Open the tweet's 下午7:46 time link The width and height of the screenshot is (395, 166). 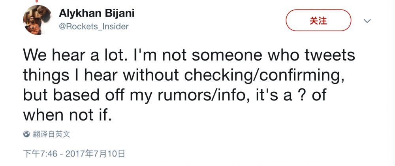[x=40, y=153]
